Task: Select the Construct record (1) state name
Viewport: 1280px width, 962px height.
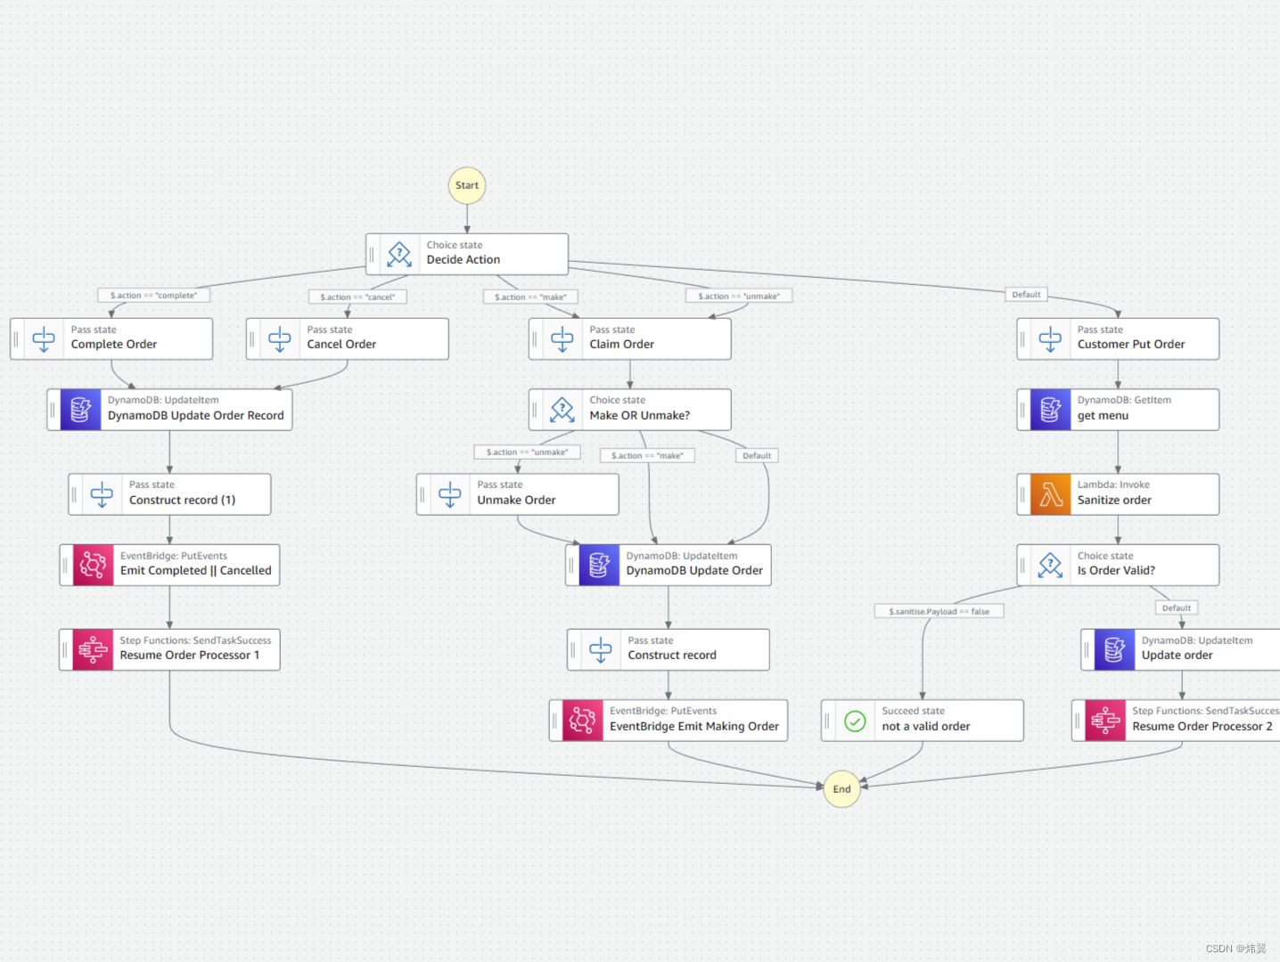Action: point(182,501)
